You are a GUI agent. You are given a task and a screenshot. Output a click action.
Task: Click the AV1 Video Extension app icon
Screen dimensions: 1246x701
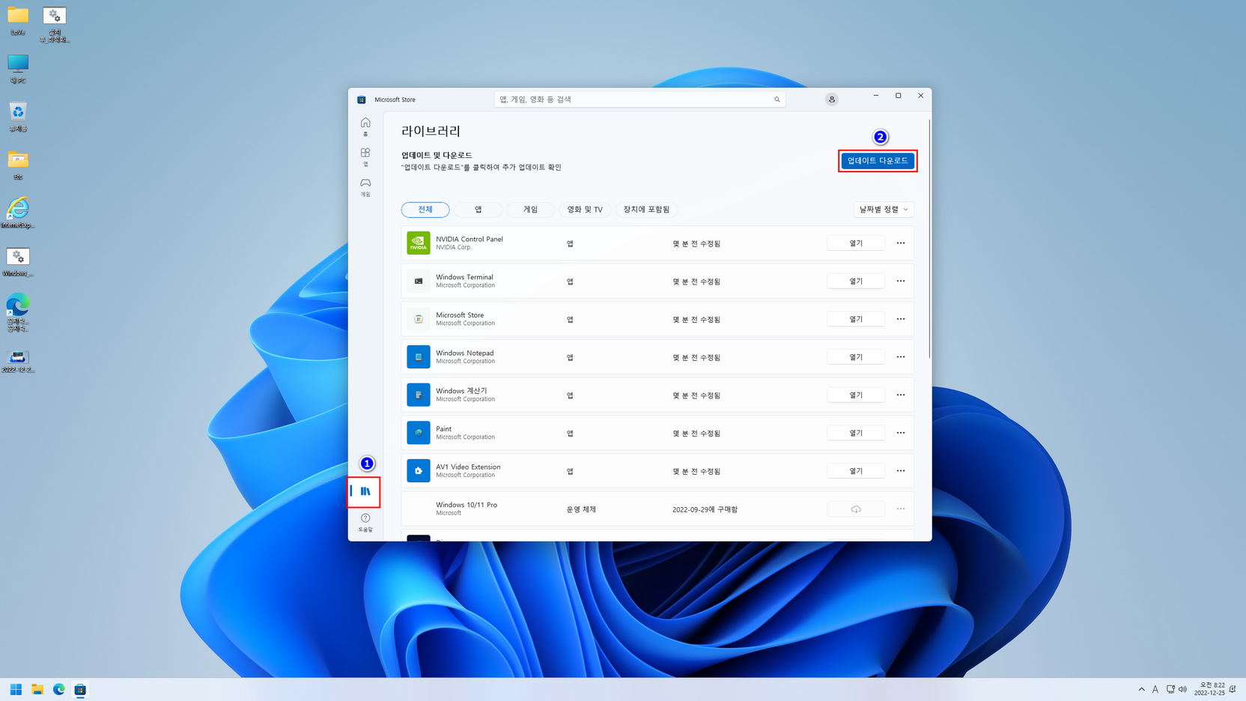[x=419, y=470]
